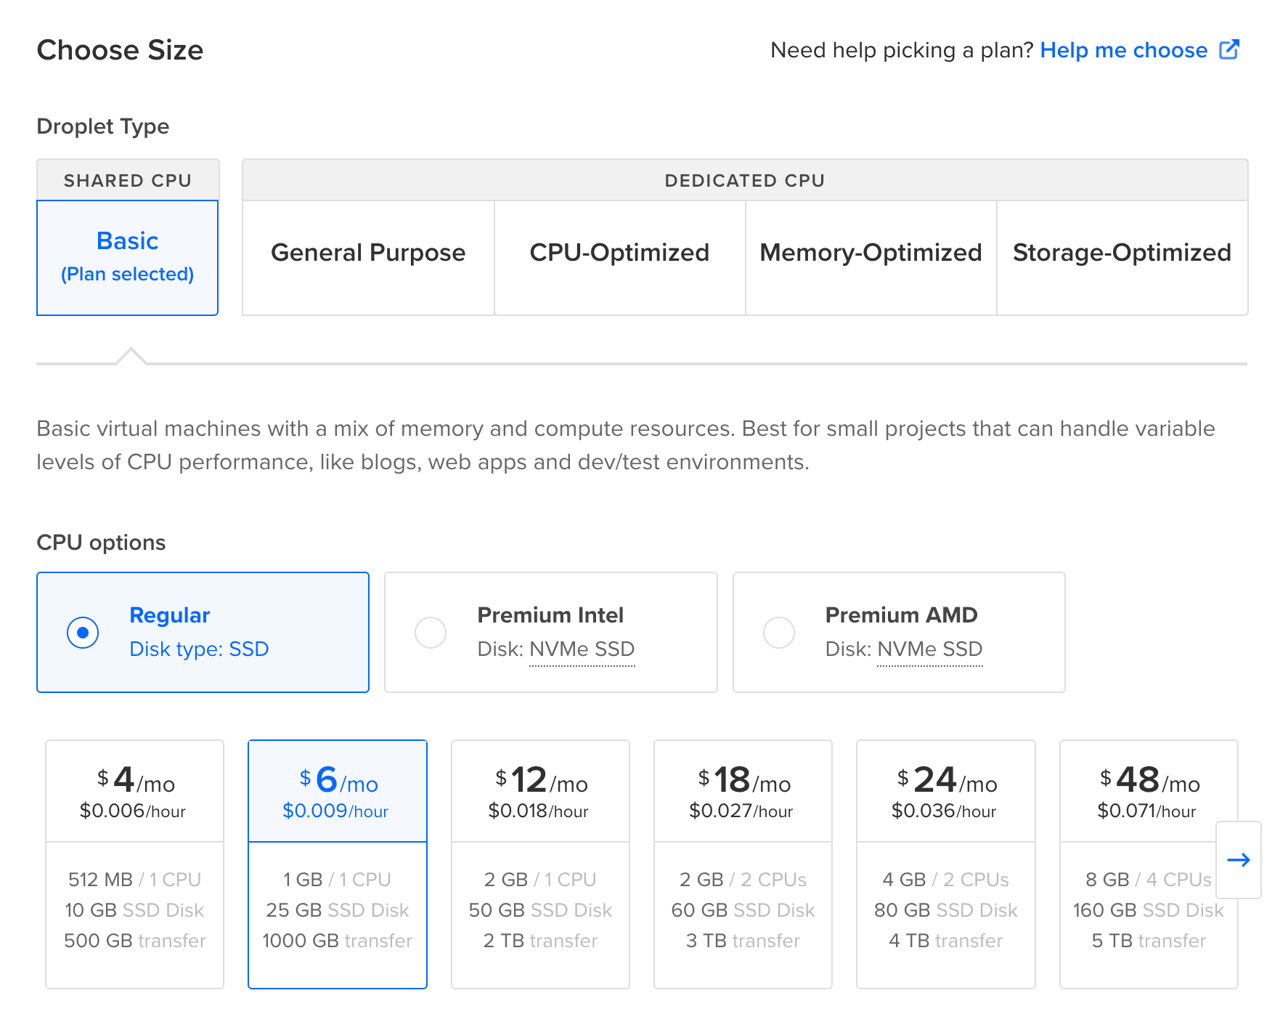This screenshot has height=1030, width=1288.
Task: Click the 512 MB / 1 CPU text
Action: (x=135, y=880)
